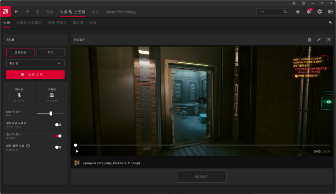336x194 pixels.
Task: Toggle the sidebar panel icon
Action: click(x=331, y=12)
